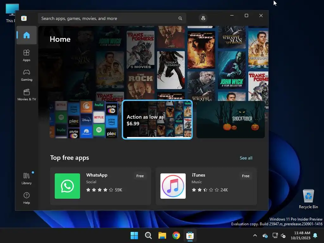Open the Windows Start button
The image size is (324, 243).
pyautogui.click(x=134, y=235)
